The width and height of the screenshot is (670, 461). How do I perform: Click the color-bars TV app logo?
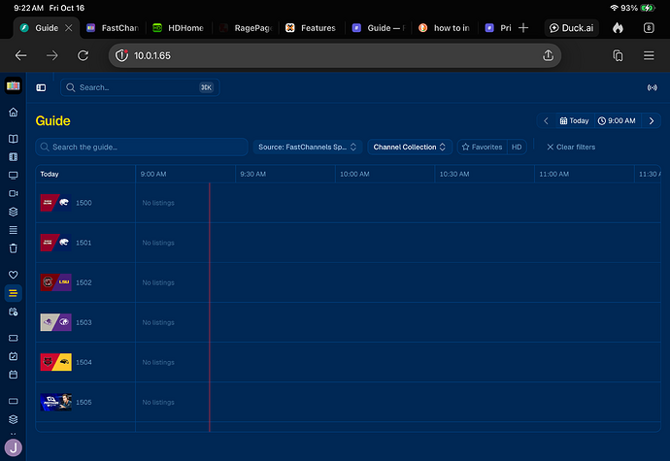pos(14,85)
